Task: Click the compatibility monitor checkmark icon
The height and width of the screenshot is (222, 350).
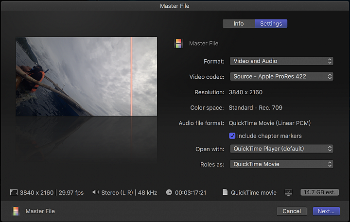Action: (288, 192)
